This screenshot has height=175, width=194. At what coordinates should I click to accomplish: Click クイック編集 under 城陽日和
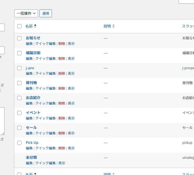pos(46,59)
